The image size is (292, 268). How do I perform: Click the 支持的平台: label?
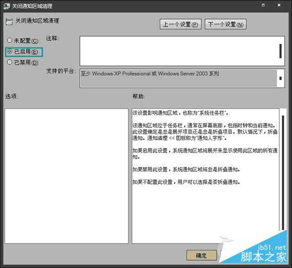point(61,71)
